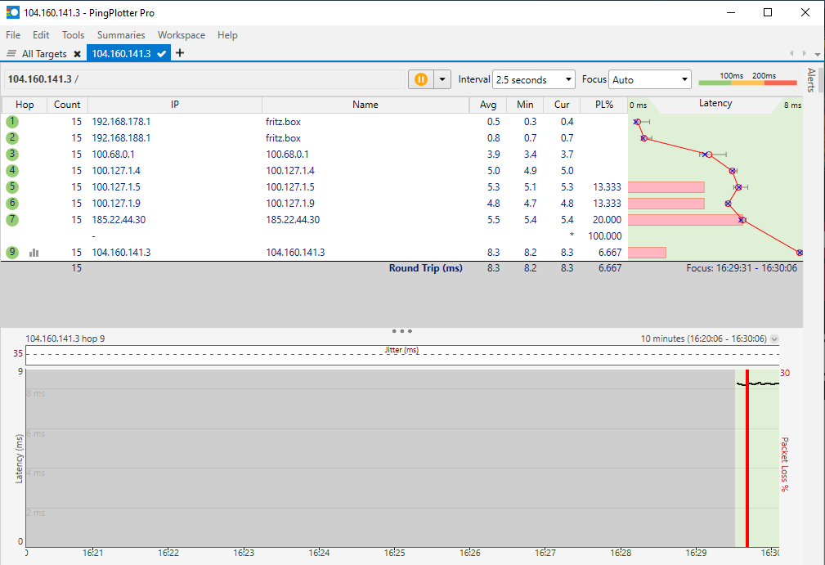Click the hamburger icon next to All Targets
The height and width of the screenshot is (565, 825).
[x=11, y=53]
